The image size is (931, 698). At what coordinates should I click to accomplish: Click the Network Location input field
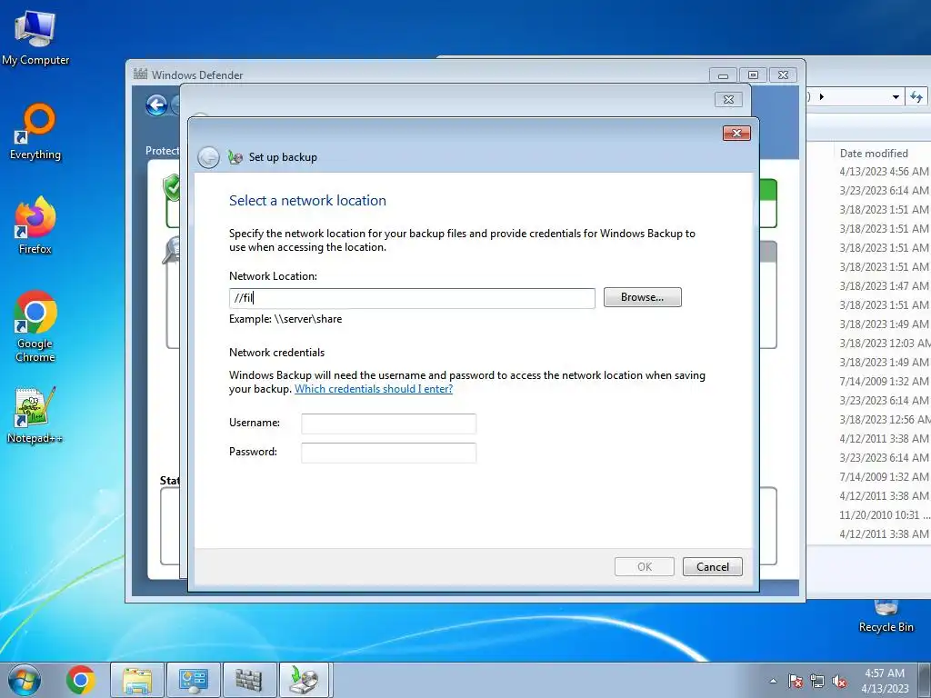(412, 298)
